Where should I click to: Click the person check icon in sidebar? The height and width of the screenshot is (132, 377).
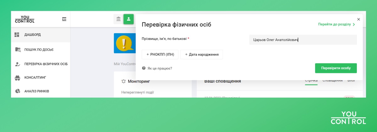coord(18,64)
